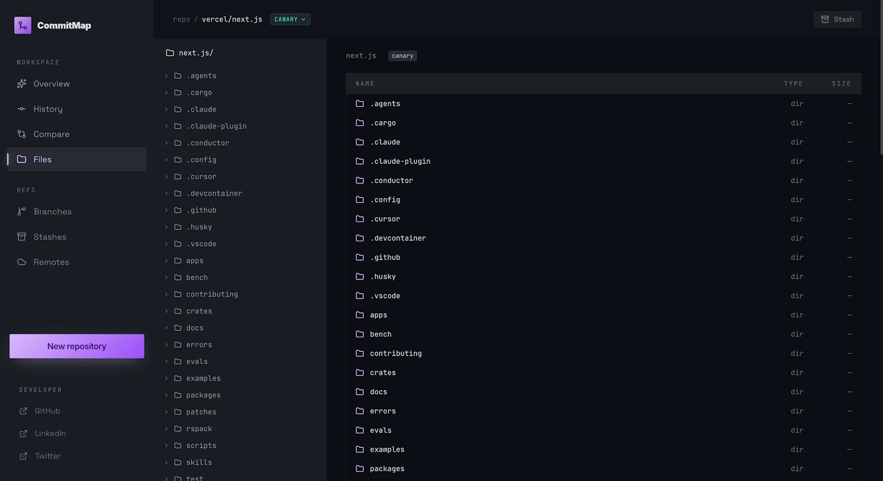
Task: Open the .claude row in table
Action: coord(604,142)
